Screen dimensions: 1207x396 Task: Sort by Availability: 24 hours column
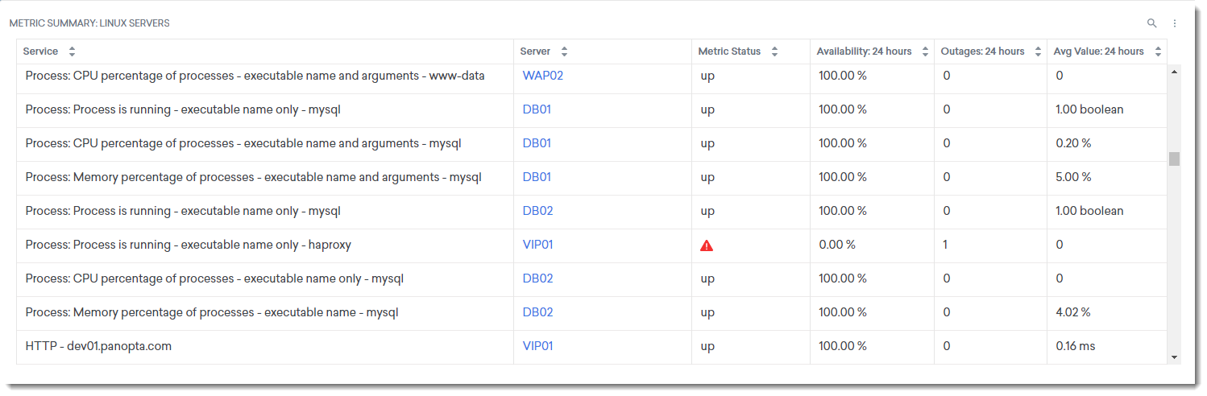(926, 52)
